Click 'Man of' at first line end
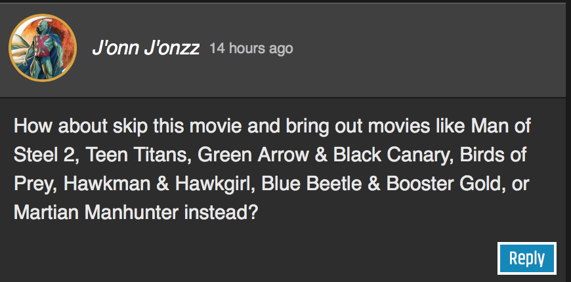This screenshot has width=571, height=282. click(x=501, y=127)
